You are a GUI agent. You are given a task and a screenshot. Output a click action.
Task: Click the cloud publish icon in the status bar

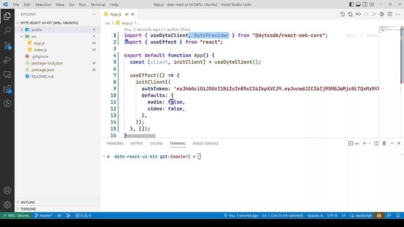(x=59, y=216)
